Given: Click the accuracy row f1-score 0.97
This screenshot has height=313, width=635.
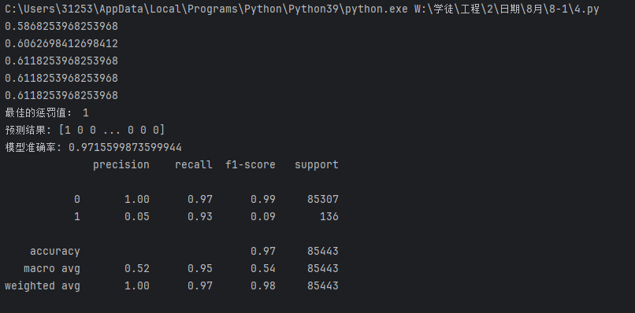Looking at the screenshot, I should [x=263, y=251].
